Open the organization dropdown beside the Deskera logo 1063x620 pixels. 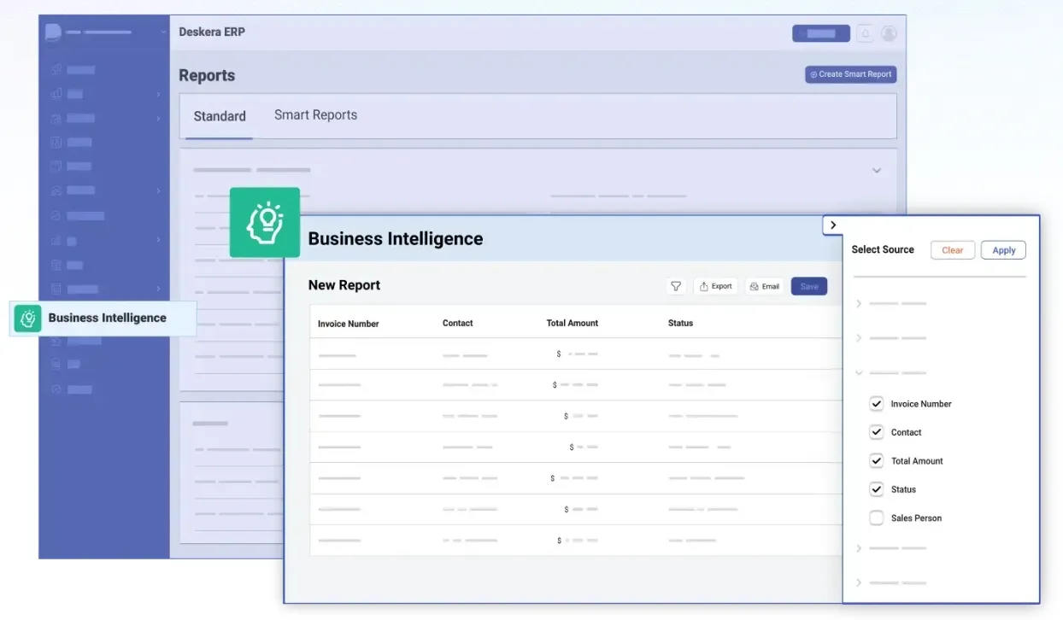163,32
